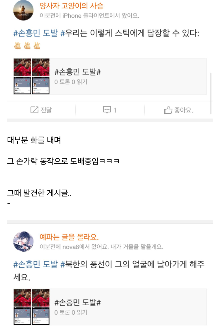View the first topic card image collage
This screenshot has width=220, height=329.
tap(31, 76)
